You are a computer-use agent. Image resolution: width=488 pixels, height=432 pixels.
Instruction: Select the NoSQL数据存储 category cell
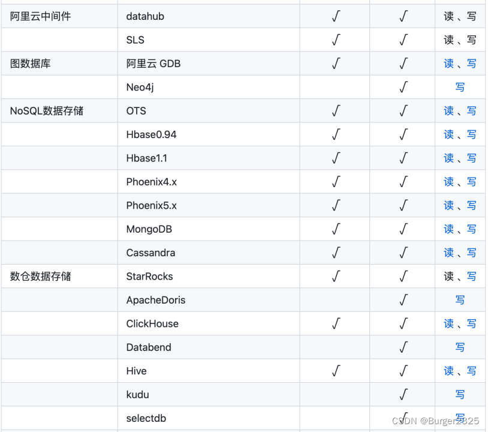click(59, 111)
